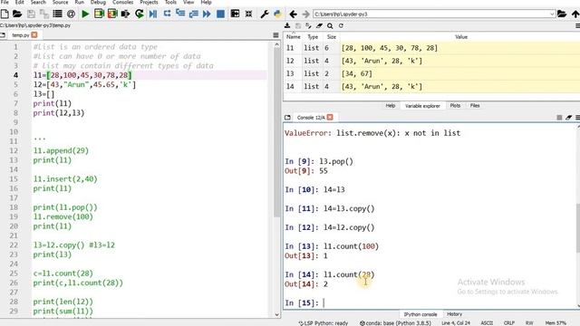Open the Tools menu

coord(170,2)
